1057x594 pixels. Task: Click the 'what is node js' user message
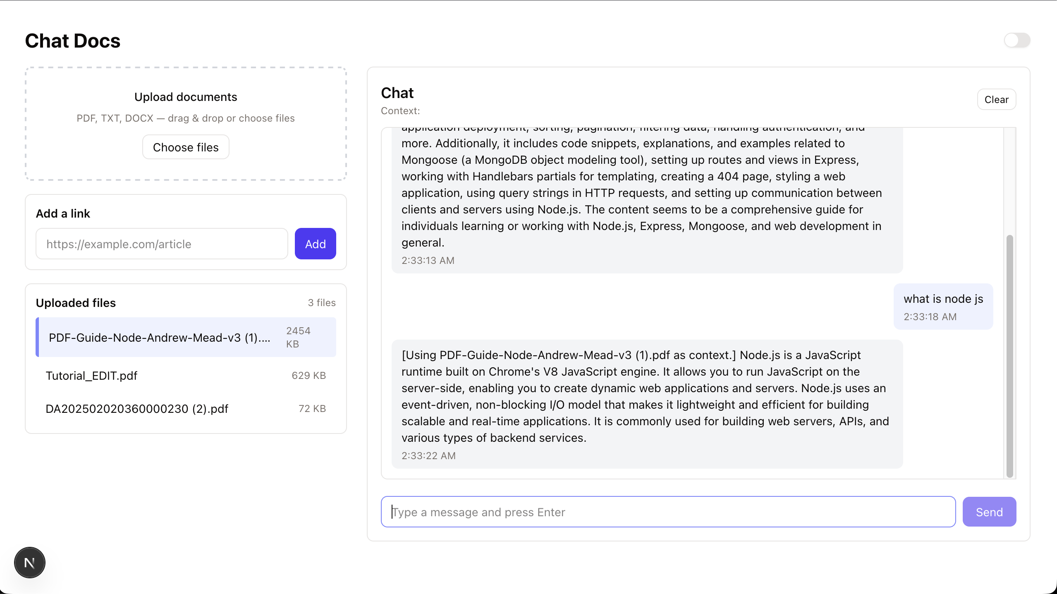tap(943, 299)
